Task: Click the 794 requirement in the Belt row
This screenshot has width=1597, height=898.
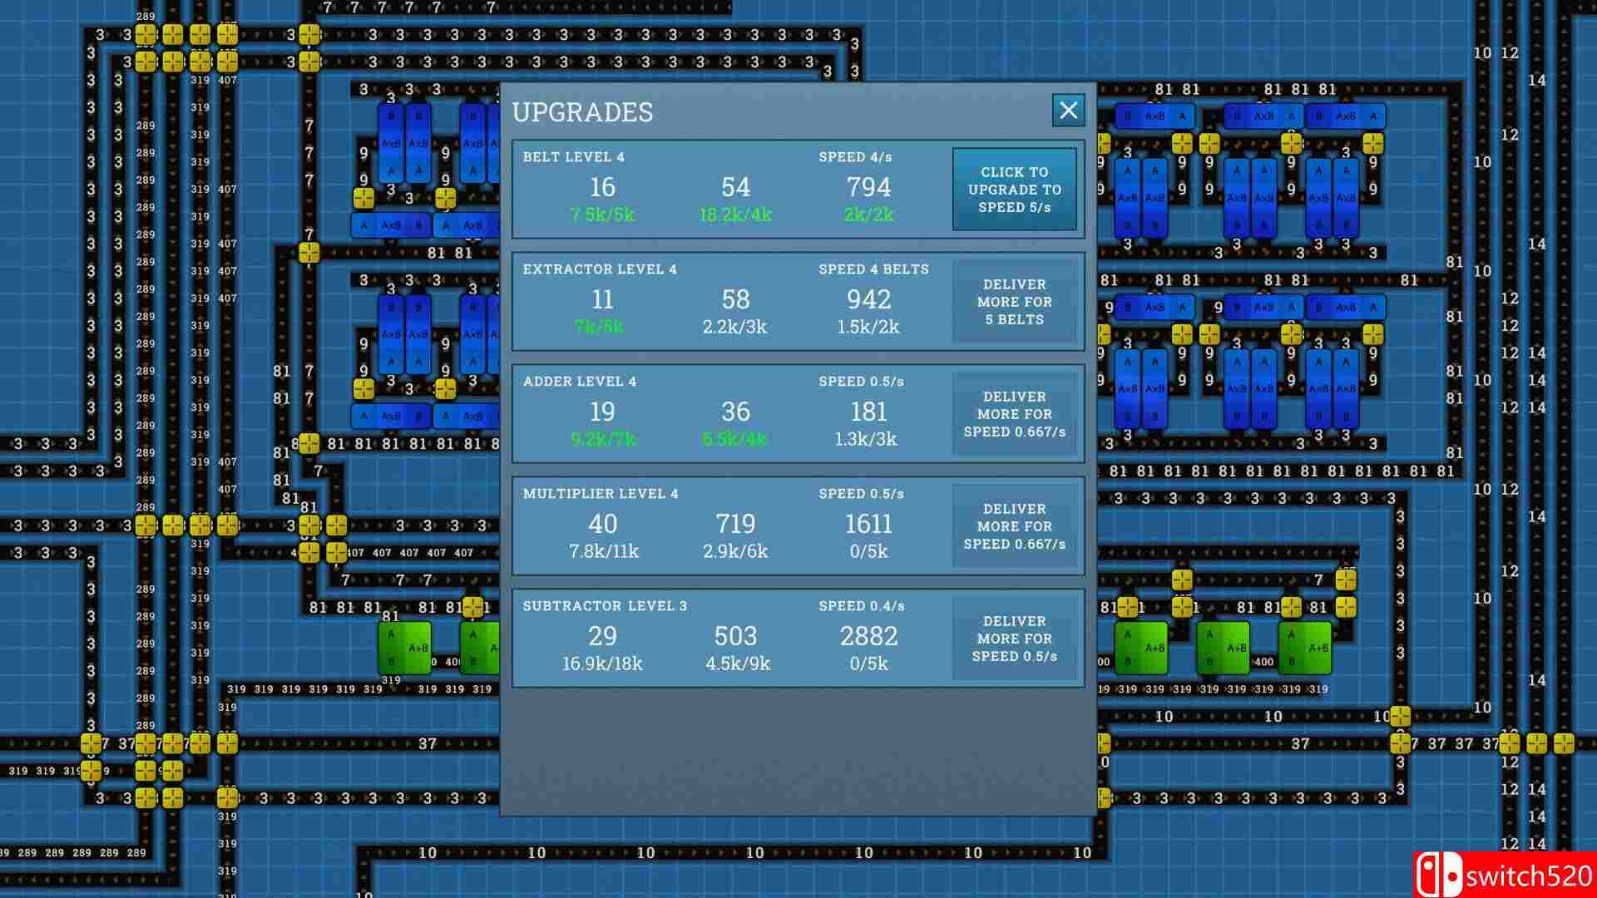Action: coord(868,187)
